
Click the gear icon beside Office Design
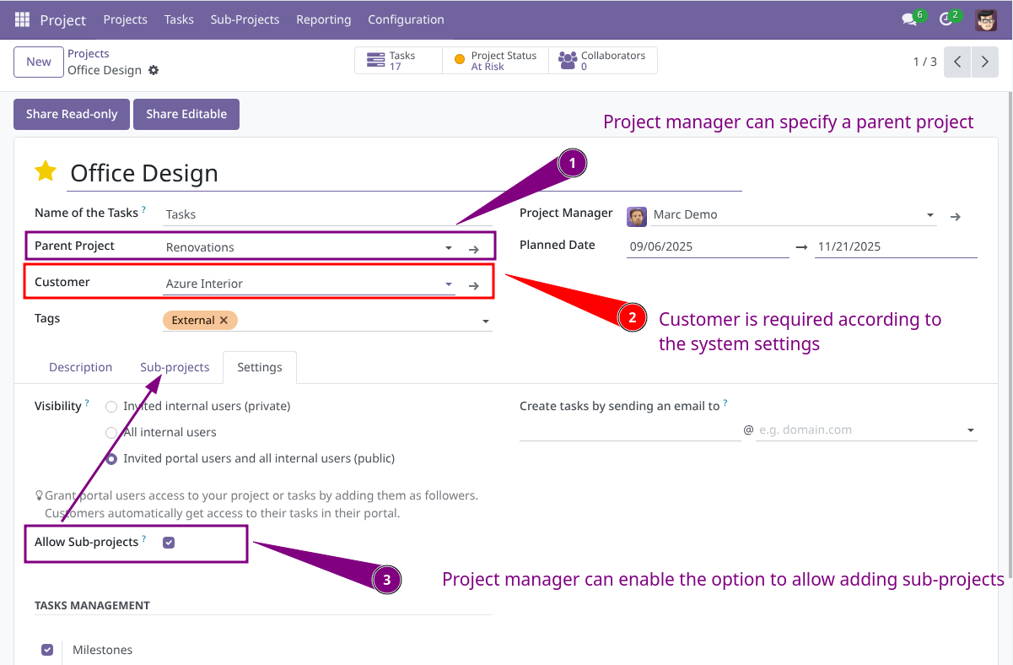(x=154, y=71)
